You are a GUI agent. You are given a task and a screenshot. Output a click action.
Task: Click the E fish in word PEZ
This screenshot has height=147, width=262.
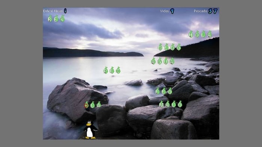112,70
